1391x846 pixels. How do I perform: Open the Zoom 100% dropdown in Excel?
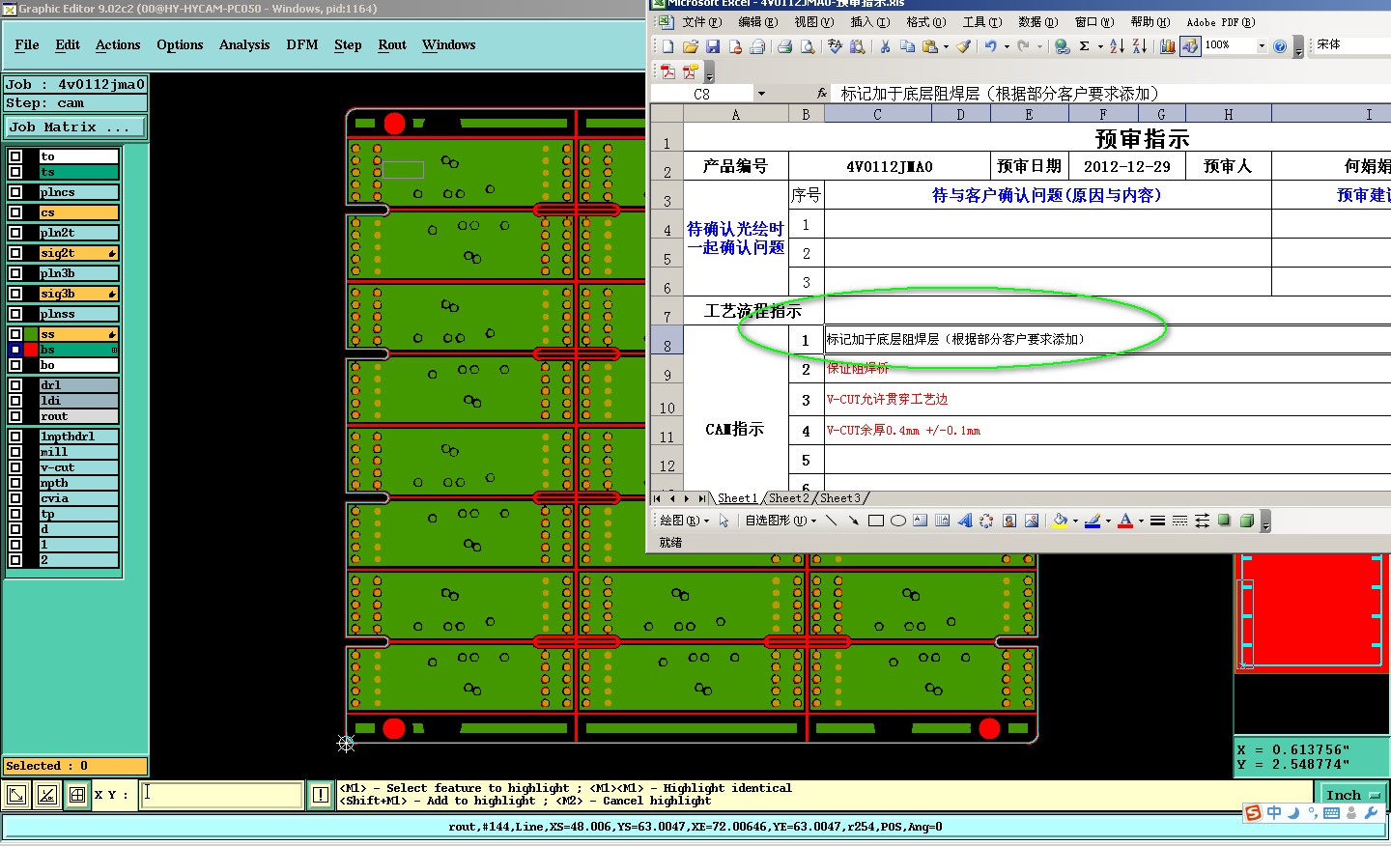1262,45
